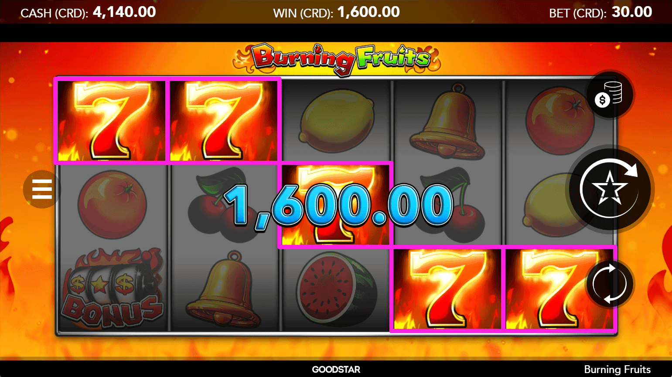Click the GOODSTAR footer label
The width and height of the screenshot is (672, 377).
(x=336, y=370)
